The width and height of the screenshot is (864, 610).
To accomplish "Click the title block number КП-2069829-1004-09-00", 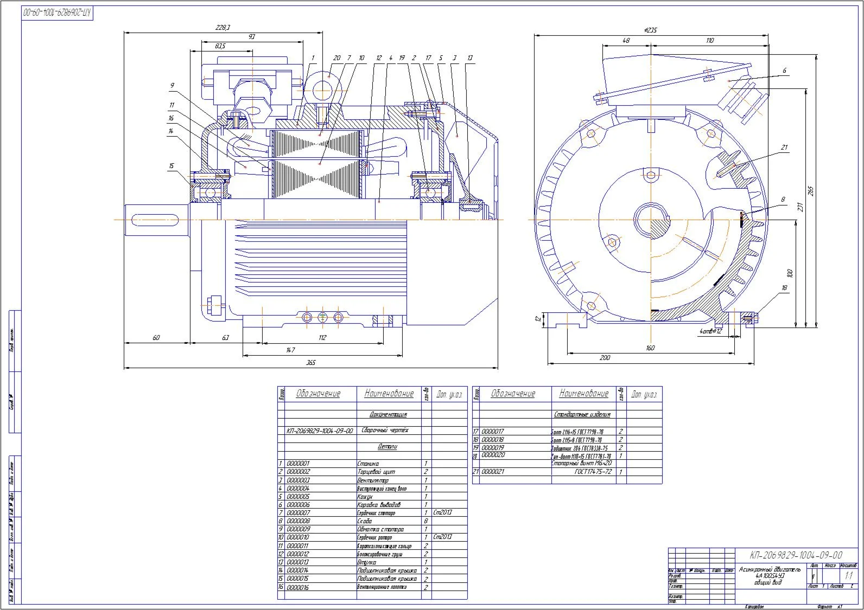I will point(796,555).
